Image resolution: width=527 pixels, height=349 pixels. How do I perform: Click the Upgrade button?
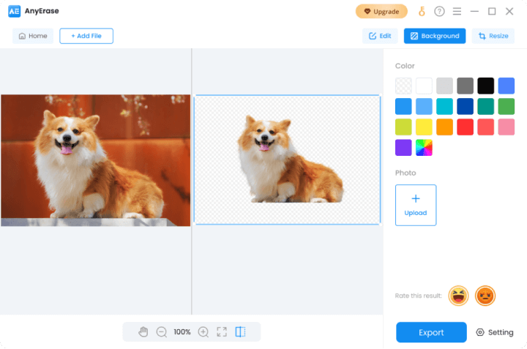[x=381, y=12]
